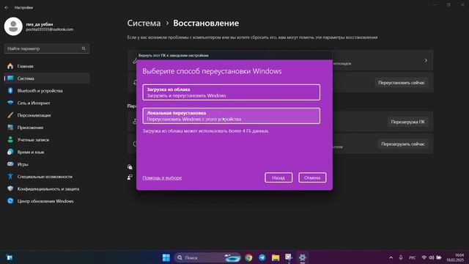
Task: Focus the Найти параметр search field
Action: (x=47, y=48)
